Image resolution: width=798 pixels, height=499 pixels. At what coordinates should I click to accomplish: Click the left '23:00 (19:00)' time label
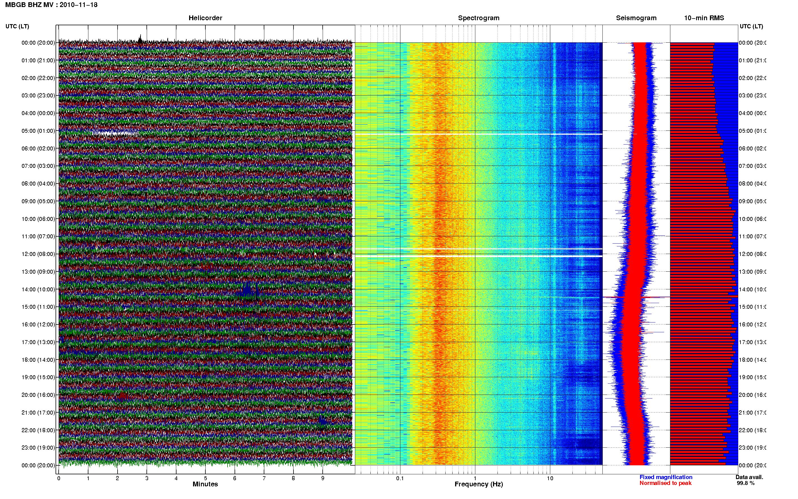pos(38,448)
